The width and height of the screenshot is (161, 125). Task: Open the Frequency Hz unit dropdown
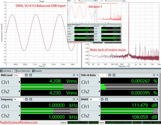coord(19,99)
